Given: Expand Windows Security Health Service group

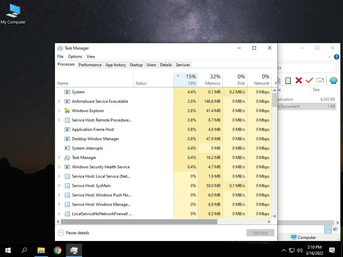Looking at the screenshot, I should coord(59,167).
